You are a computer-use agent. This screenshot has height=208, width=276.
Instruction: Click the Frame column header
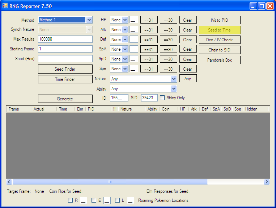tap(18, 109)
